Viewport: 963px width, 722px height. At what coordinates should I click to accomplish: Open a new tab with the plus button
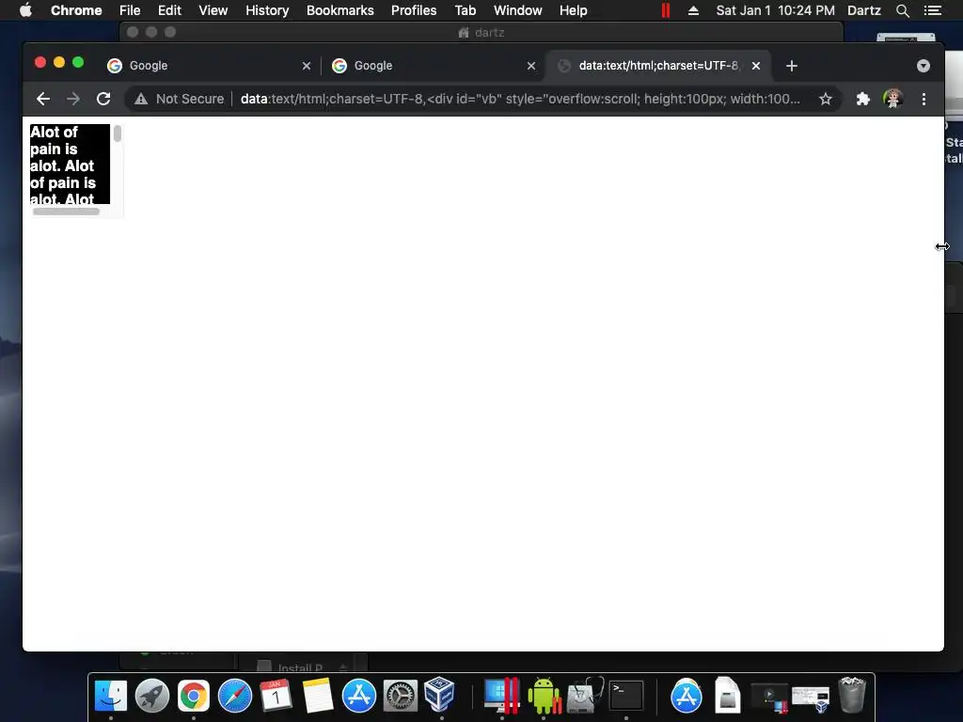(792, 66)
